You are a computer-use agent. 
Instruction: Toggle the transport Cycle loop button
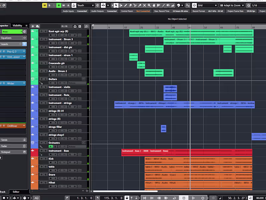174,198
